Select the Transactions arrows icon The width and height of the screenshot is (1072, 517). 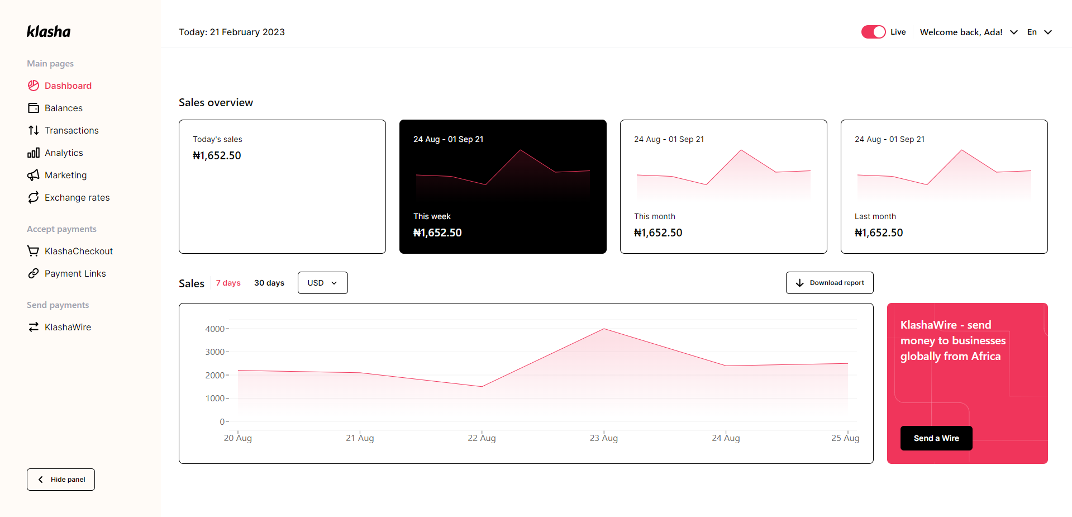click(x=34, y=130)
